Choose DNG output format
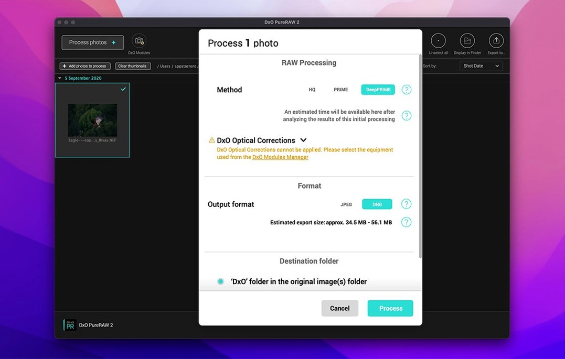565x359 pixels. [x=377, y=204]
